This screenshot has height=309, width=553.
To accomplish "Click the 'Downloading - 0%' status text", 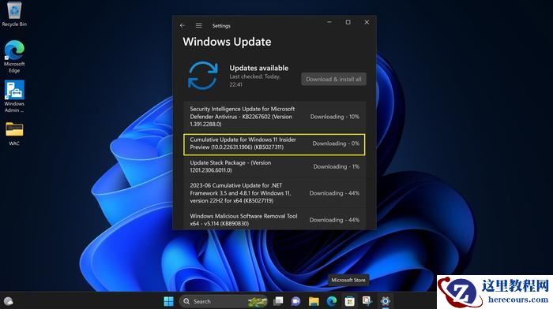I will click(336, 143).
